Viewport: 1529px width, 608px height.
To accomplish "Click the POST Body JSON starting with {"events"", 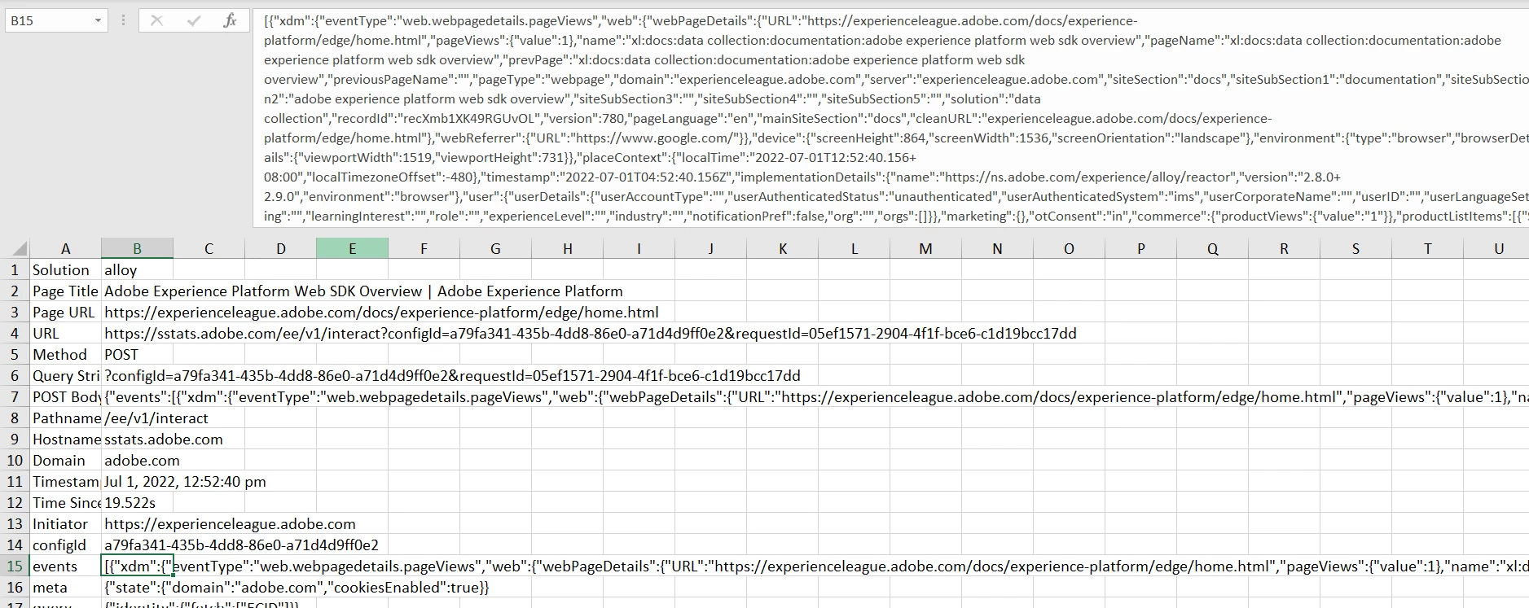I will pos(815,396).
